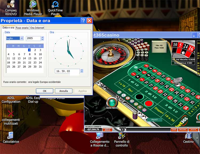Select the 5 value casino chip
This screenshot has width=200, height=154.
[x=128, y=98]
